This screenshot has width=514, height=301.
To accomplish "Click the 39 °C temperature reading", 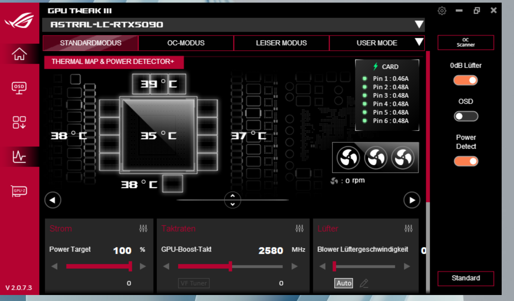I will 158,84.
